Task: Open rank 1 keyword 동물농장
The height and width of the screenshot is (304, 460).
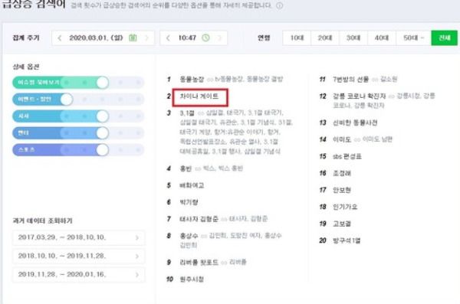Action: click(192, 79)
